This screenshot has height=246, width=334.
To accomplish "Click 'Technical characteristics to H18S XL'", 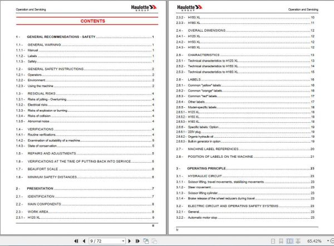I will (213, 72).
